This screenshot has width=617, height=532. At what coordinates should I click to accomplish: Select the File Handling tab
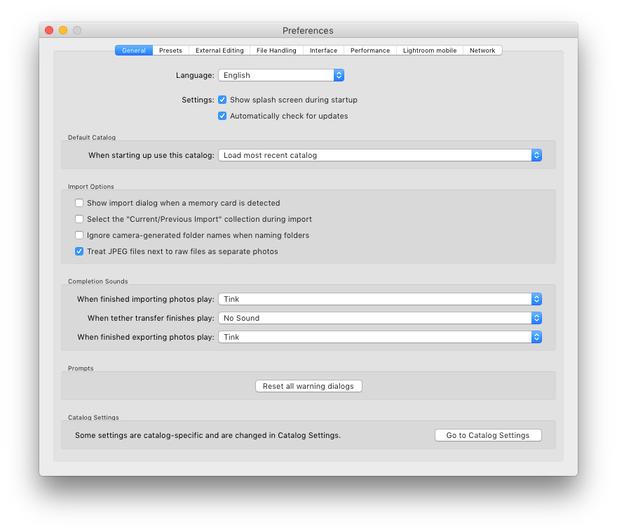click(x=276, y=50)
